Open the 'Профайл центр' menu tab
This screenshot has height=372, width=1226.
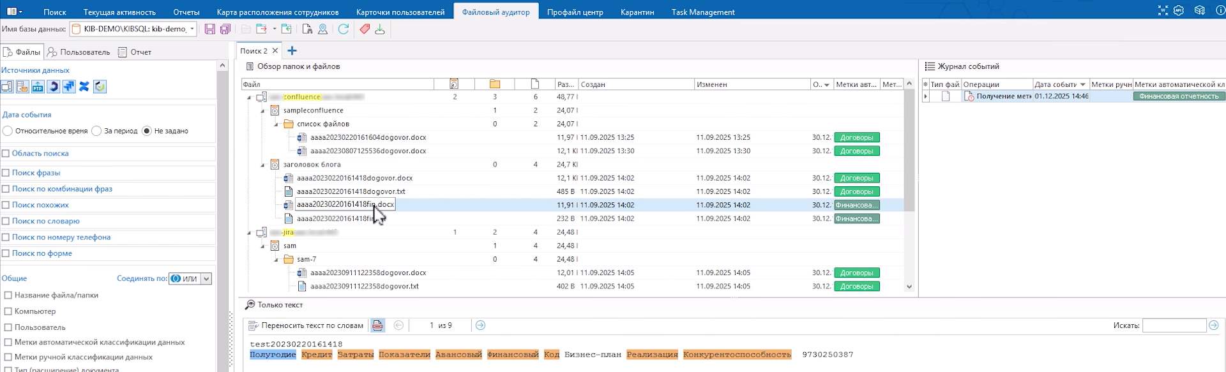coord(575,12)
